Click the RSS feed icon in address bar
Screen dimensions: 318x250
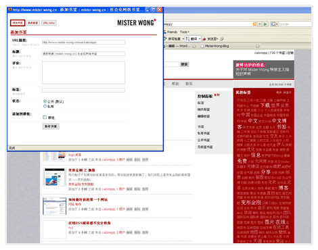(x=255, y=24)
